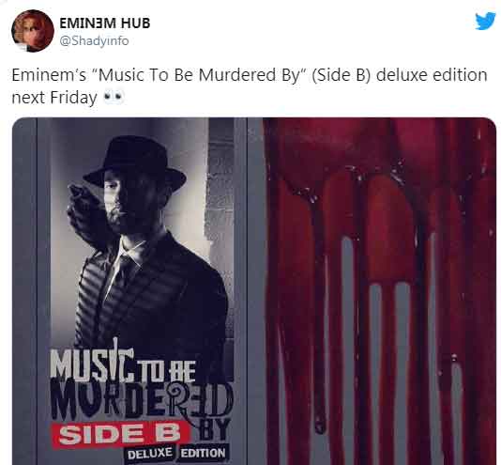
Task: Click the 'next Friday' text in the tweet
Action: point(54,98)
